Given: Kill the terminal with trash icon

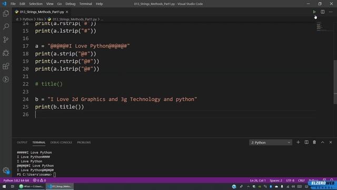Looking at the screenshot, I should (x=314, y=142).
